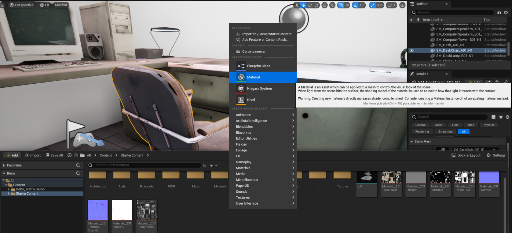Open the grid snap value 10 dropdown
The width and height of the screenshot is (512, 233).
point(347,5)
